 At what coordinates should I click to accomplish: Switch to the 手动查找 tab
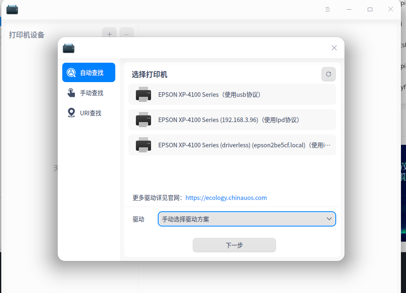92,93
